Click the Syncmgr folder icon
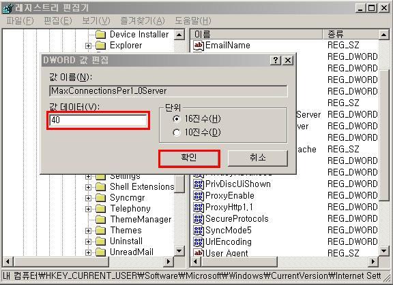393x285 pixels. tap(101, 198)
